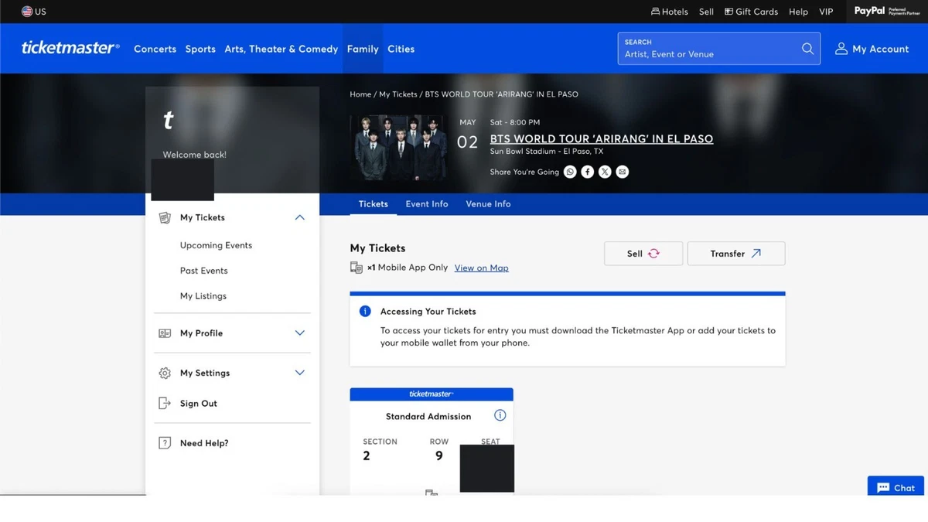The width and height of the screenshot is (928, 522).
Task: Share via WhatsApp icon
Action: [570, 172]
